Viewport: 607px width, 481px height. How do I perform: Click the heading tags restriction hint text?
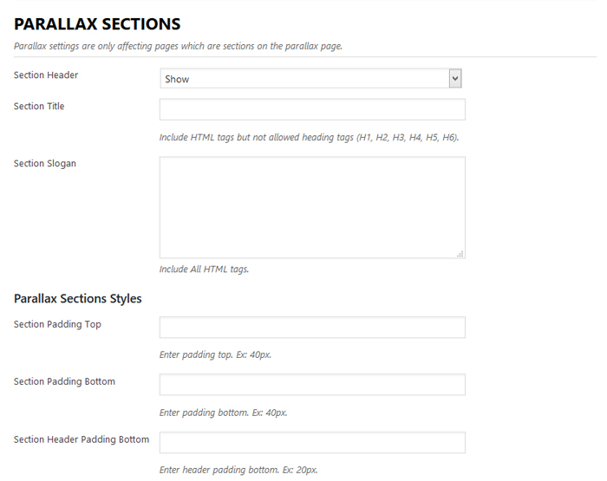pos(309,138)
